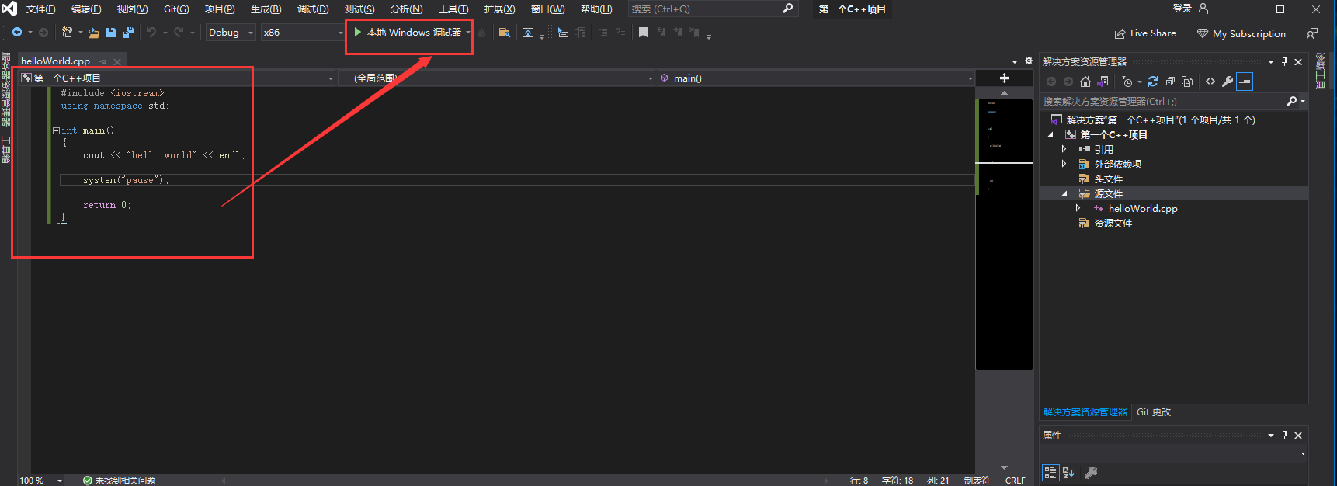Open the 视图(V) menu
The image size is (1337, 486).
132,9
